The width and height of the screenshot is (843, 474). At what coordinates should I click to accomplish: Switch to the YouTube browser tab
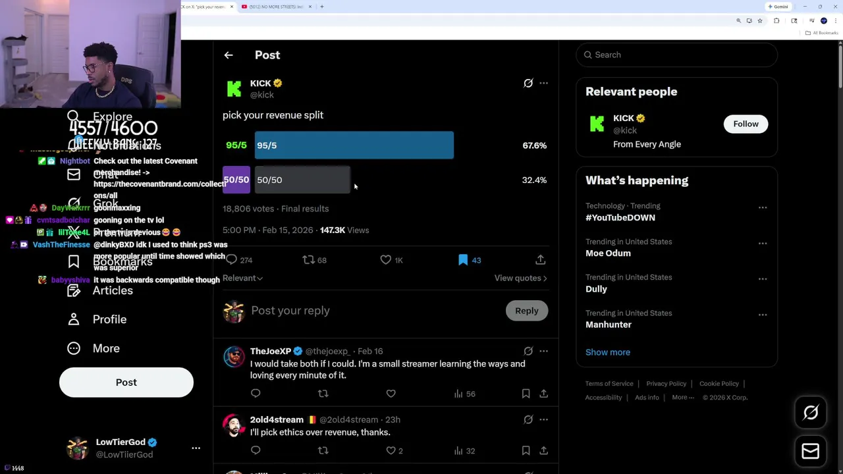276,7
